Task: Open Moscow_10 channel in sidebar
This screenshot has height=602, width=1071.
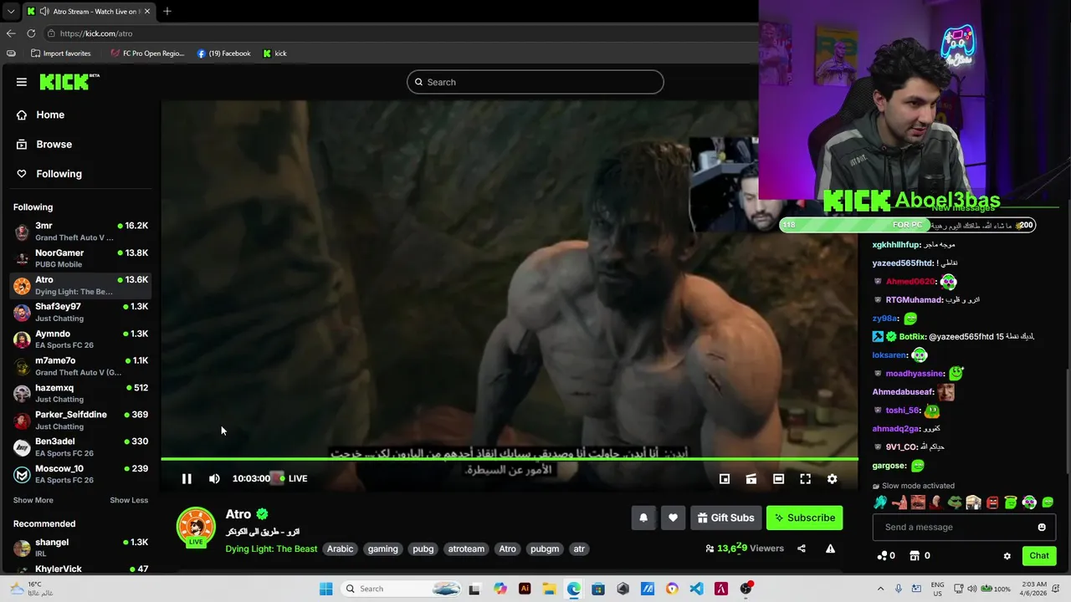Action: (80, 474)
